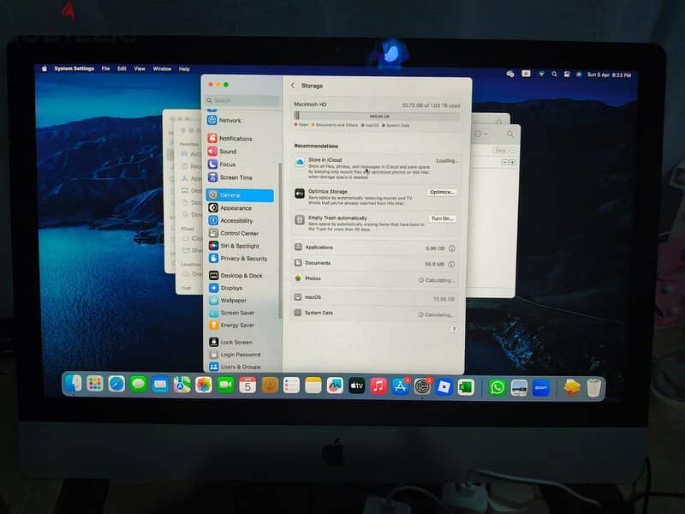This screenshot has height=514, width=685.
Task: Select the System Data storage row
Action: [375, 314]
